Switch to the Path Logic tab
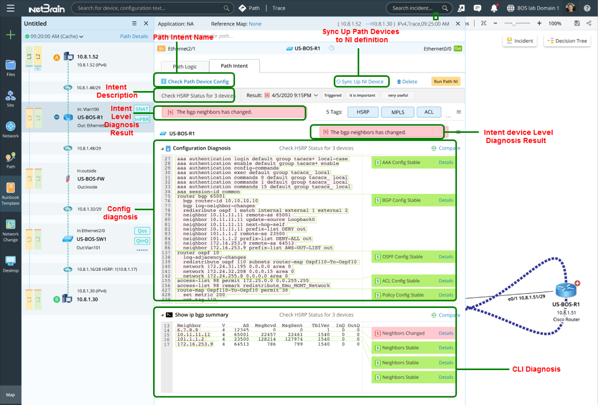Viewport: 599px width, 405px height. [185, 66]
